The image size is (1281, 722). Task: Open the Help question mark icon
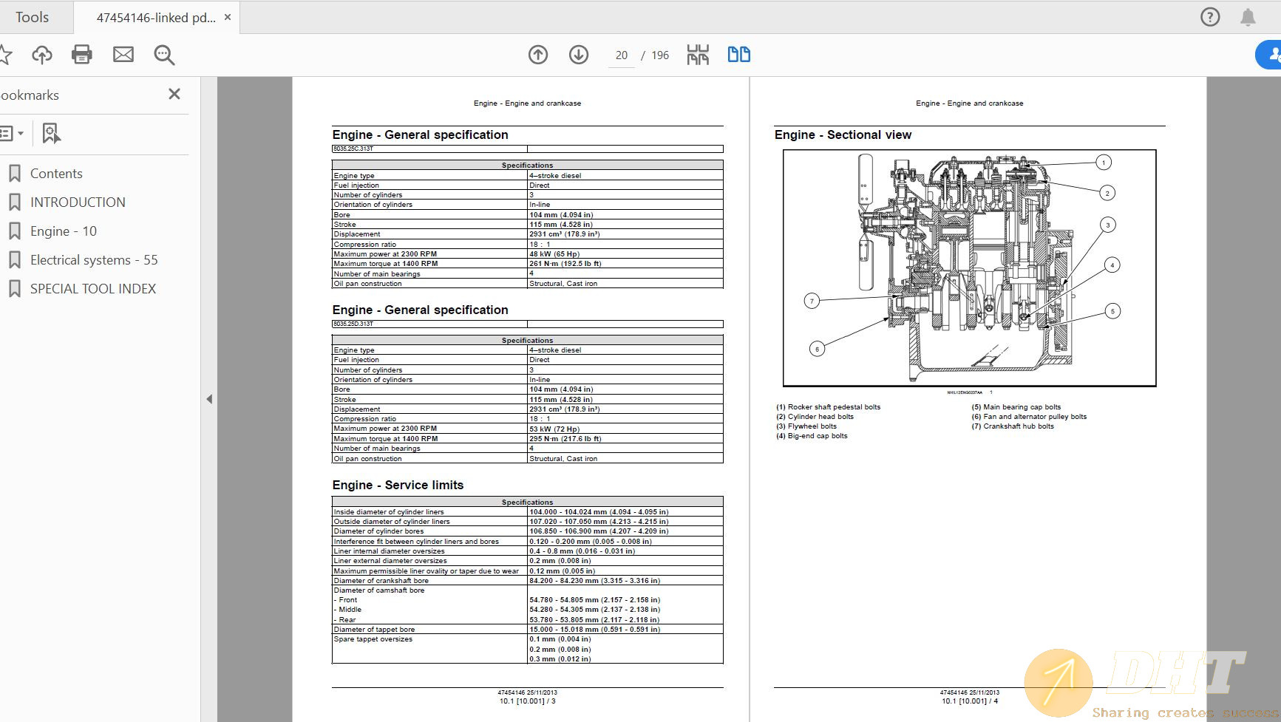[1210, 17]
